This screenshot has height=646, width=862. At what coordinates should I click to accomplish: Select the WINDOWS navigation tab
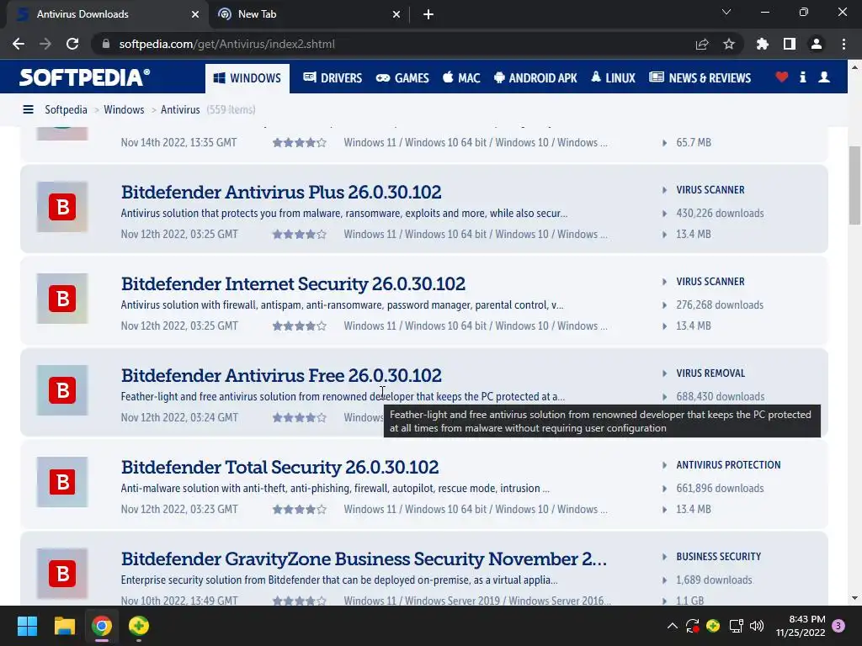[x=247, y=78]
